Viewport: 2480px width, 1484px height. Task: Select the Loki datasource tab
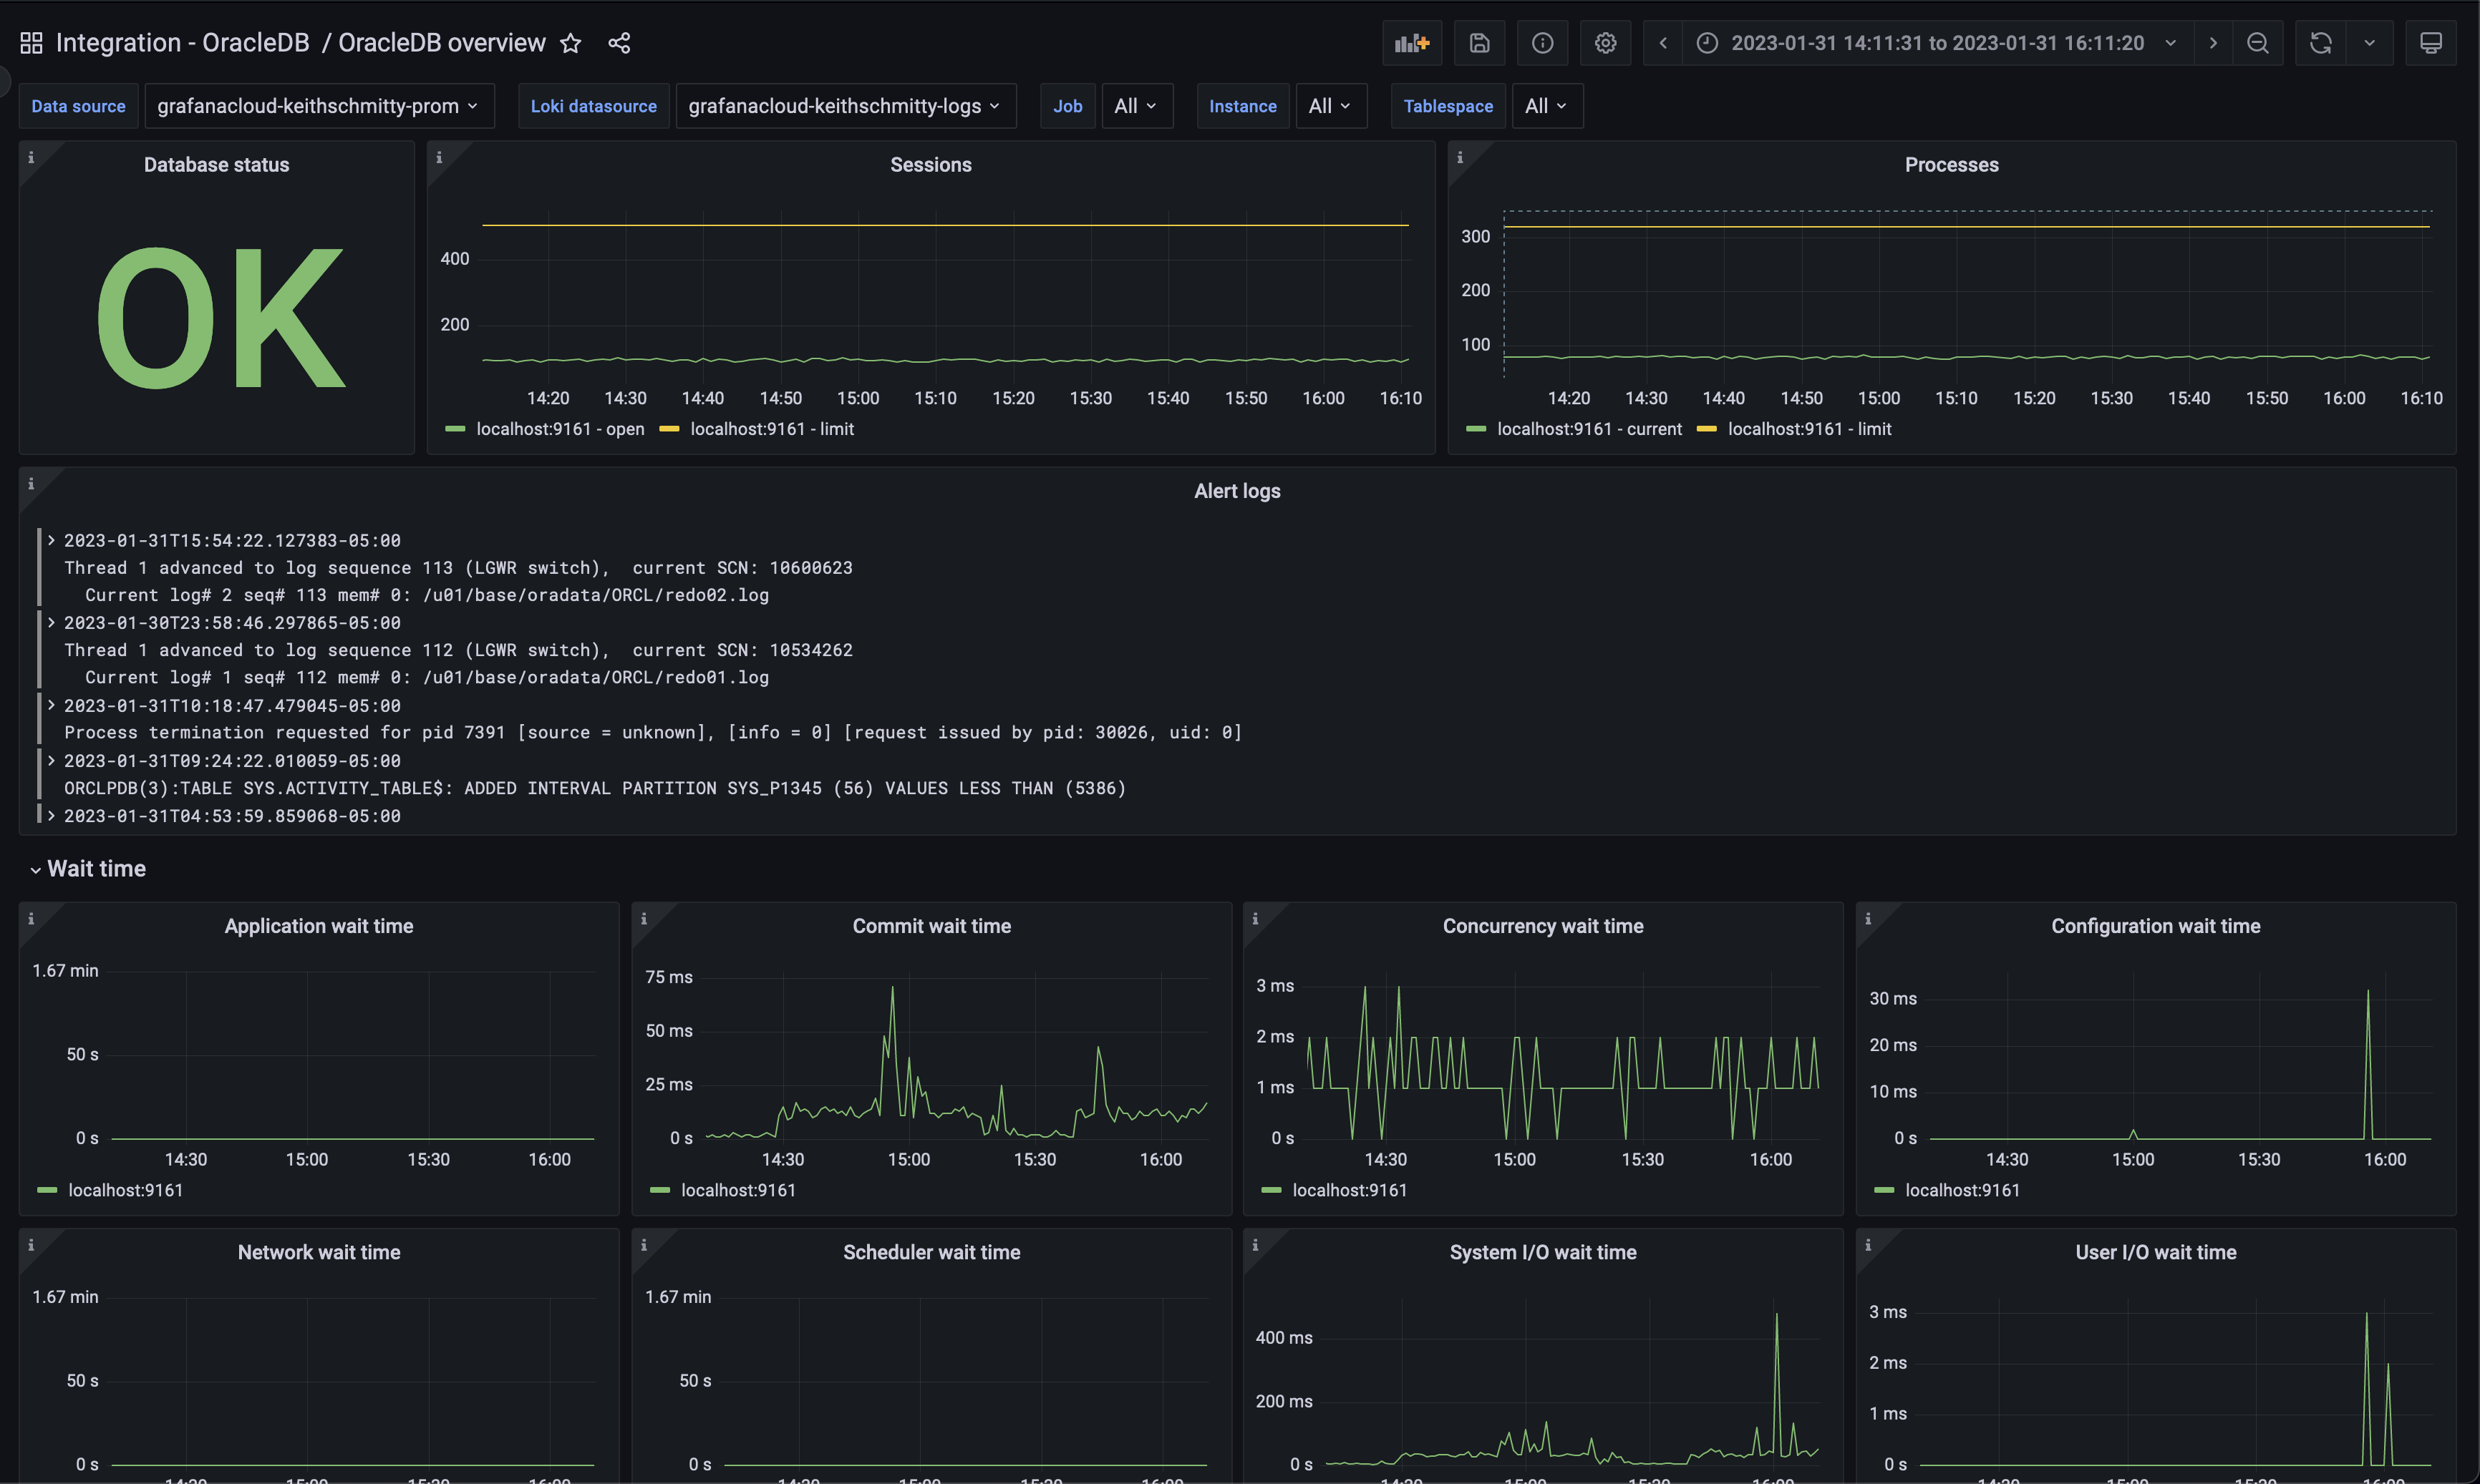pyautogui.click(x=592, y=106)
